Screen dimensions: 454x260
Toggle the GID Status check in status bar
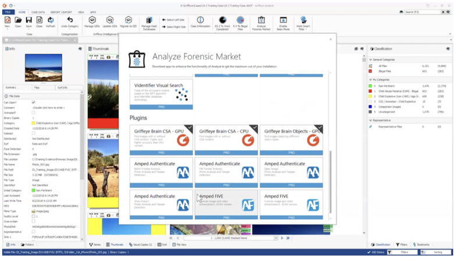(x=369, y=252)
